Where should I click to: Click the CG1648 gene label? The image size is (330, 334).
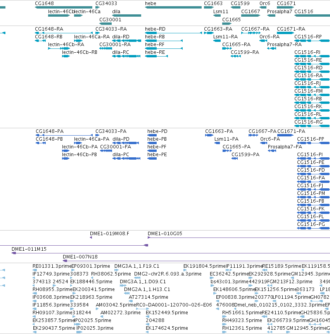(x=44, y=3)
